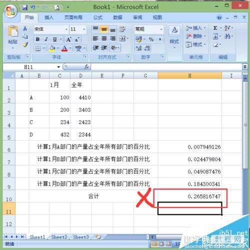
Task: Switch to the 插入 ribbon tab
Action: 49,17
